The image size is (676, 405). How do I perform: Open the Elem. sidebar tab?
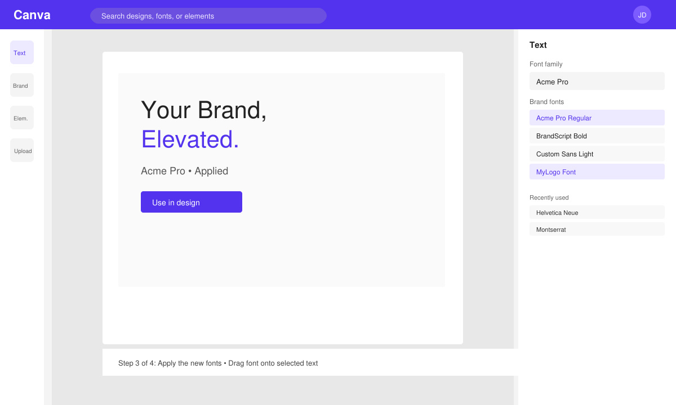coord(22,118)
